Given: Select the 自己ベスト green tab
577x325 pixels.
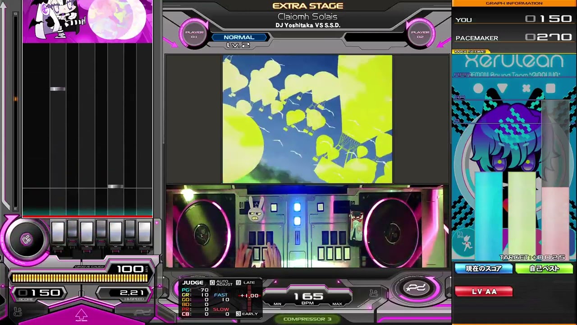Looking at the screenshot, I should pyautogui.click(x=544, y=269).
